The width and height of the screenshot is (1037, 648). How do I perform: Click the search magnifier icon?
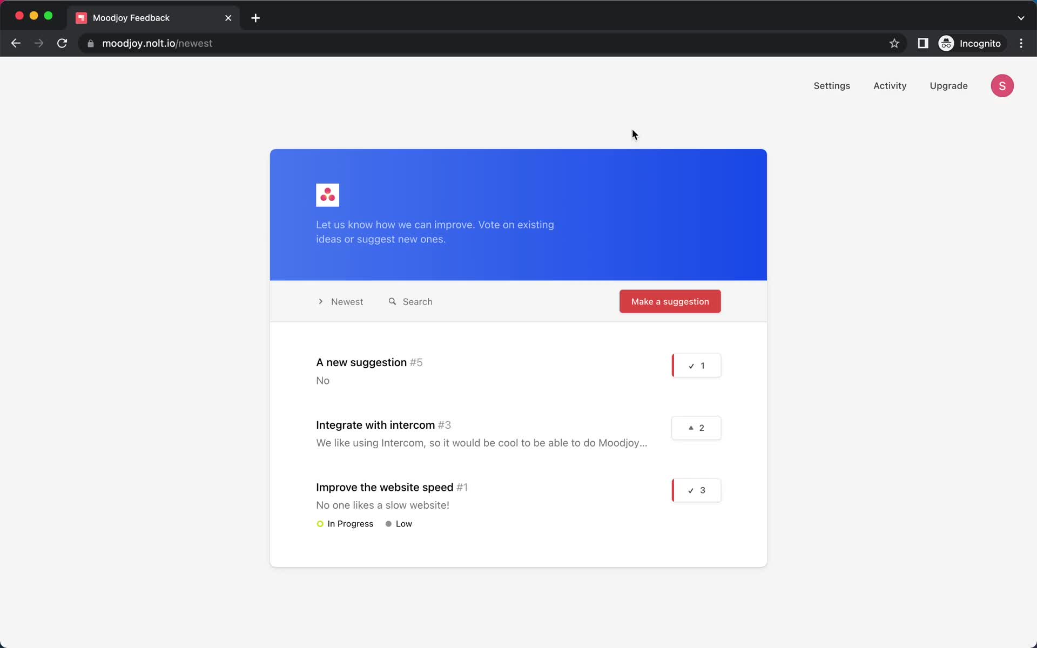392,301
